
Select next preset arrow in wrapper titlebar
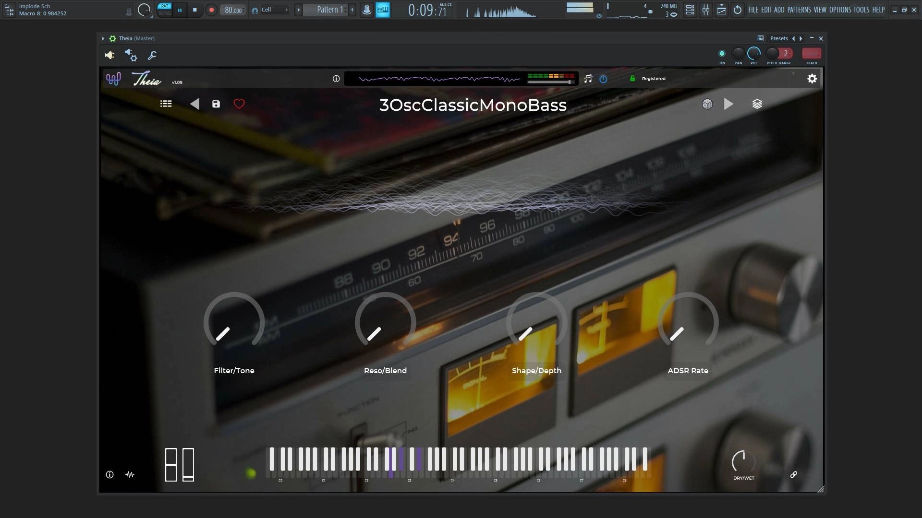pyautogui.click(x=801, y=38)
